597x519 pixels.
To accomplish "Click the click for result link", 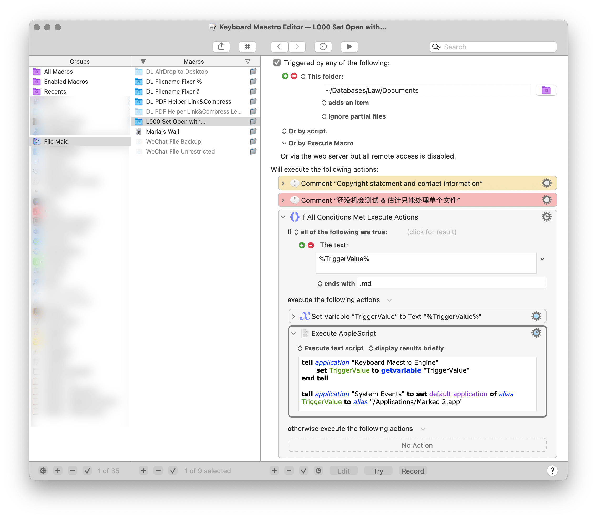I will (431, 232).
